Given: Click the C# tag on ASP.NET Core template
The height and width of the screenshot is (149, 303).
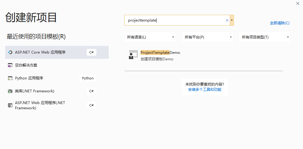Looking at the screenshot, I should (91, 52).
